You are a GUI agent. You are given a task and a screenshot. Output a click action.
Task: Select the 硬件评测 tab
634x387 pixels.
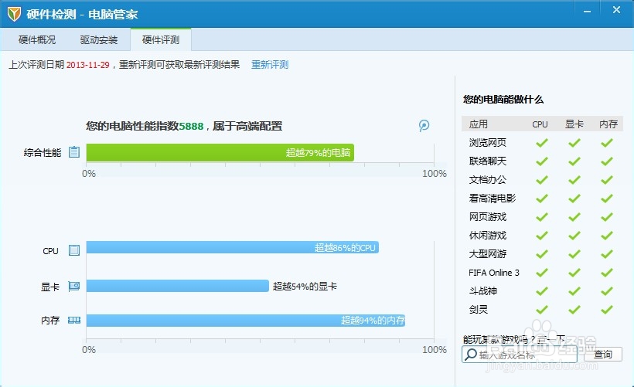coord(161,39)
